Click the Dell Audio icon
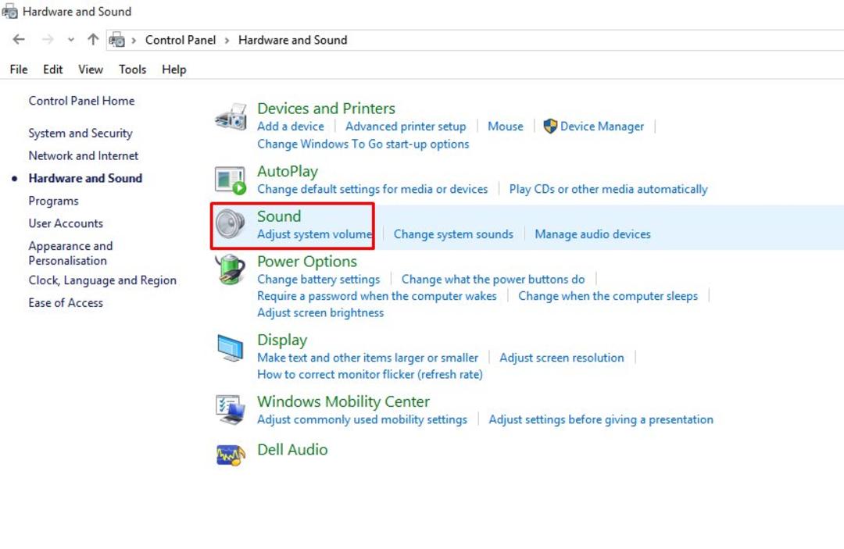This screenshot has width=844, height=549. coord(231,455)
